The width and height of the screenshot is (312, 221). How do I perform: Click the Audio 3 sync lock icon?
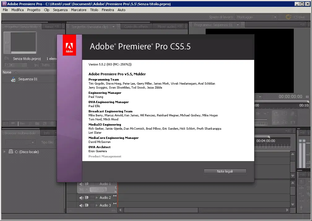(x=87, y=205)
